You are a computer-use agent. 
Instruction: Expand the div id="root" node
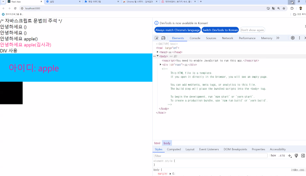(x=160, y=64)
